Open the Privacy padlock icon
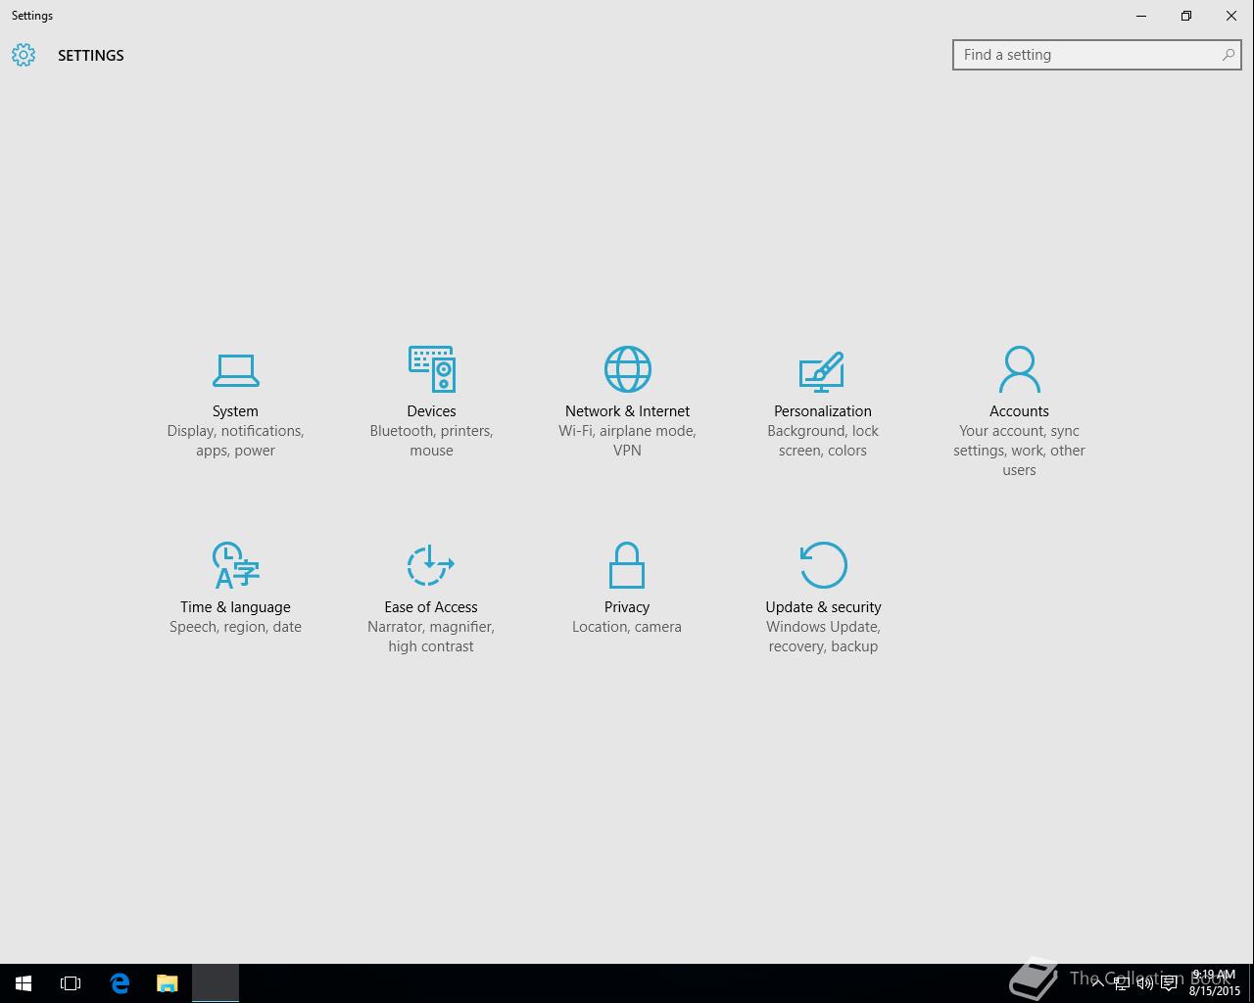 pyautogui.click(x=627, y=565)
